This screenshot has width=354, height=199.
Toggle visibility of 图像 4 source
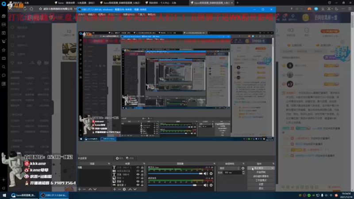pyautogui.click(x=138, y=178)
